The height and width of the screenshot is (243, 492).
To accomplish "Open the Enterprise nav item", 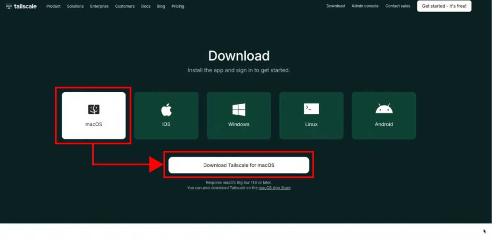I will [99, 6].
